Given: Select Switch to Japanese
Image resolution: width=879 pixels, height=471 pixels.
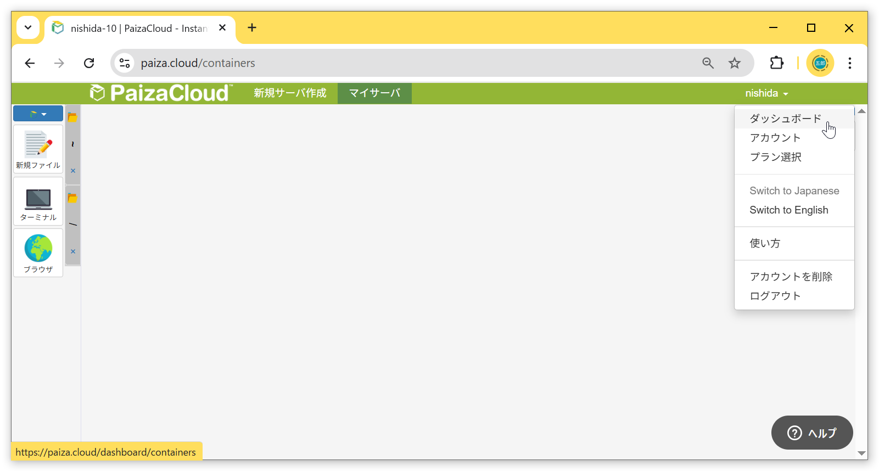Looking at the screenshot, I should tap(794, 191).
